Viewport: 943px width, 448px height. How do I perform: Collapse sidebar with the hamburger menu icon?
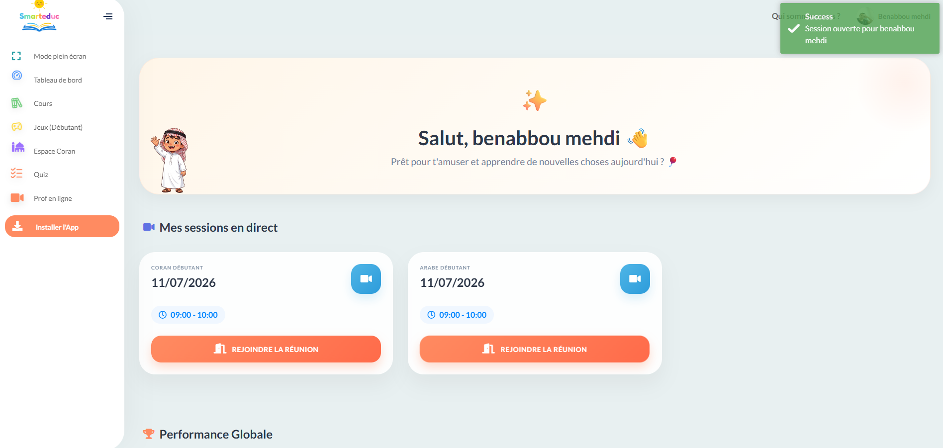108,16
